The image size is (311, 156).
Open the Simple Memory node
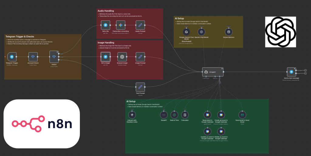[229, 32]
